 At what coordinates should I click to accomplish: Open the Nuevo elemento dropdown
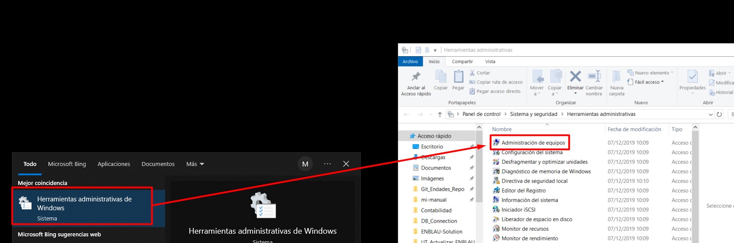point(650,73)
